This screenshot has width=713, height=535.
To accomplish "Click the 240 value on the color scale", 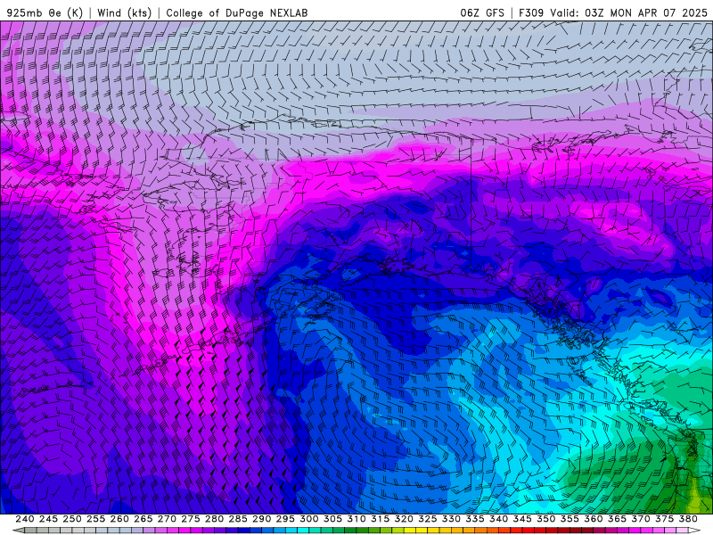I will 25,519.
